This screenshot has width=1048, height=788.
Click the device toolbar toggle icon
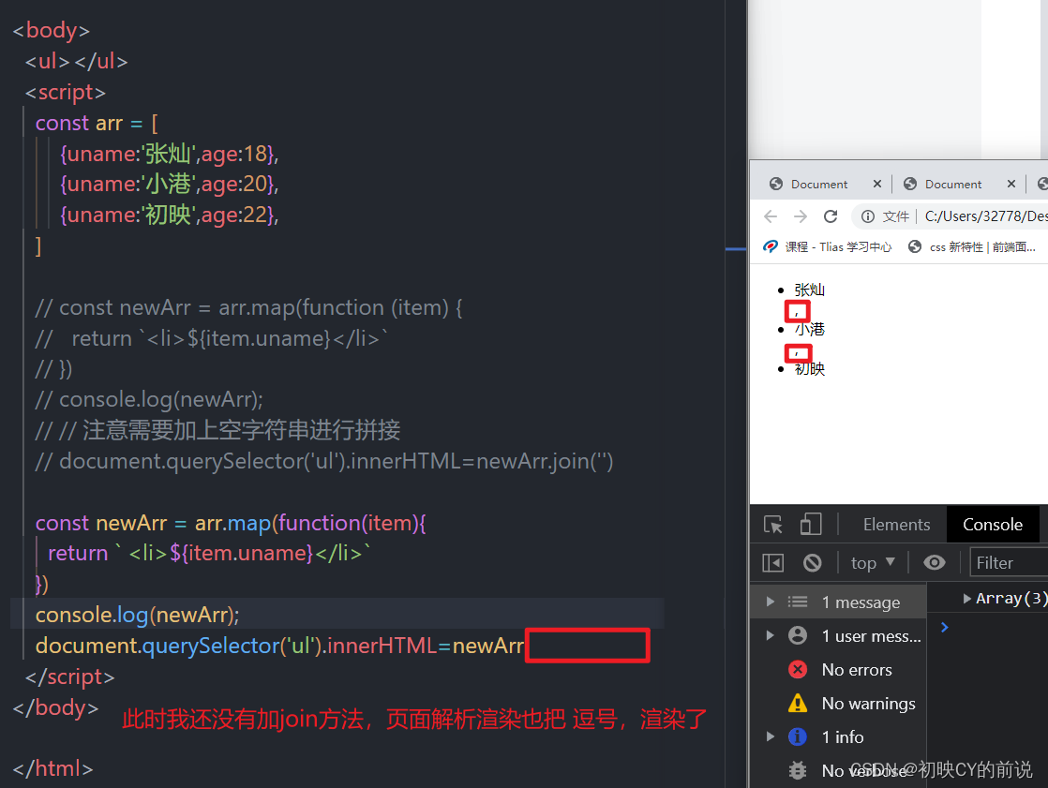pyautogui.click(x=812, y=524)
